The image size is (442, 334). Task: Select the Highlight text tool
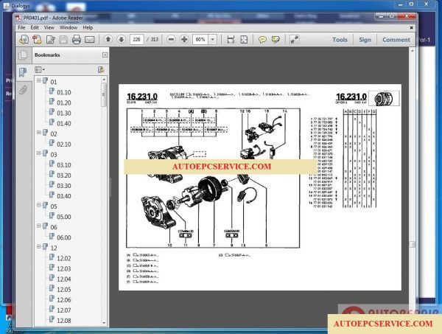coord(276,40)
